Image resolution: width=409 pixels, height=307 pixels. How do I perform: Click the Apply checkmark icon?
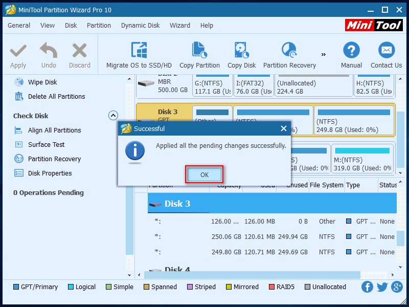click(x=18, y=51)
